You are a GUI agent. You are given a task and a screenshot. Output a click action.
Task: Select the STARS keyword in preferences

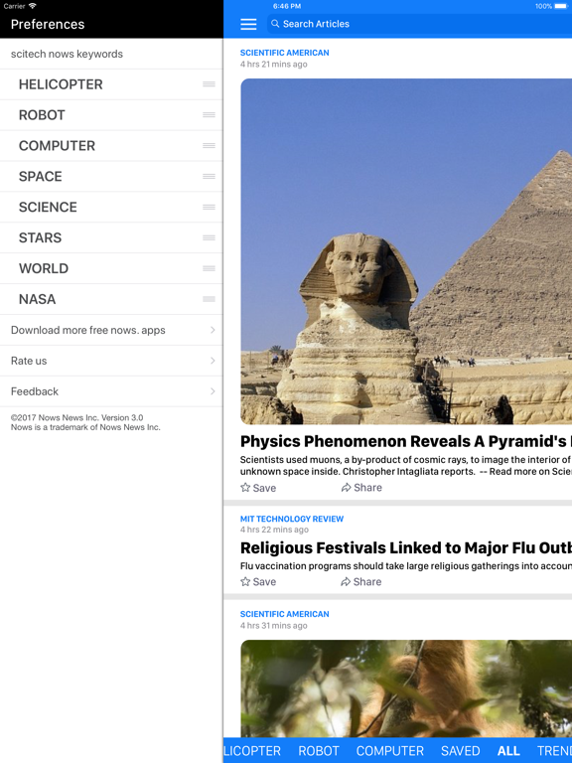pyautogui.click(x=41, y=237)
